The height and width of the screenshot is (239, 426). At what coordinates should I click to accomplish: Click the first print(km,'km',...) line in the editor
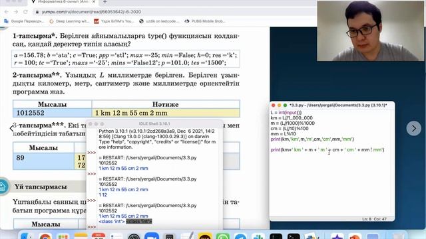pos(312,139)
